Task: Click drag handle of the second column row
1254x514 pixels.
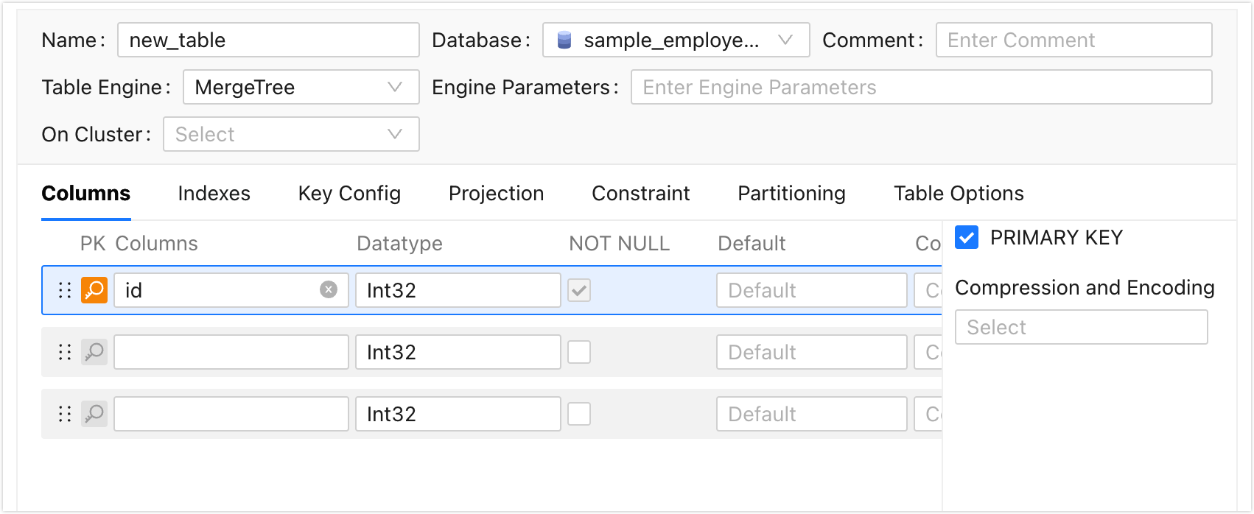Action: pyautogui.click(x=65, y=352)
